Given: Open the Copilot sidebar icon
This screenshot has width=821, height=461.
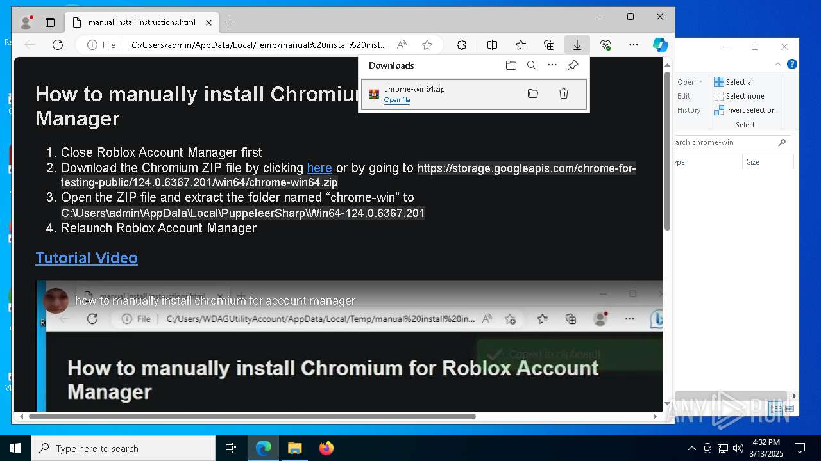Looking at the screenshot, I should pyautogui.click(x=661, y=45).
